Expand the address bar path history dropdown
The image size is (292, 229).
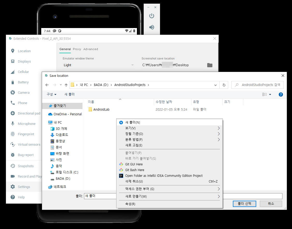[215, 85]
